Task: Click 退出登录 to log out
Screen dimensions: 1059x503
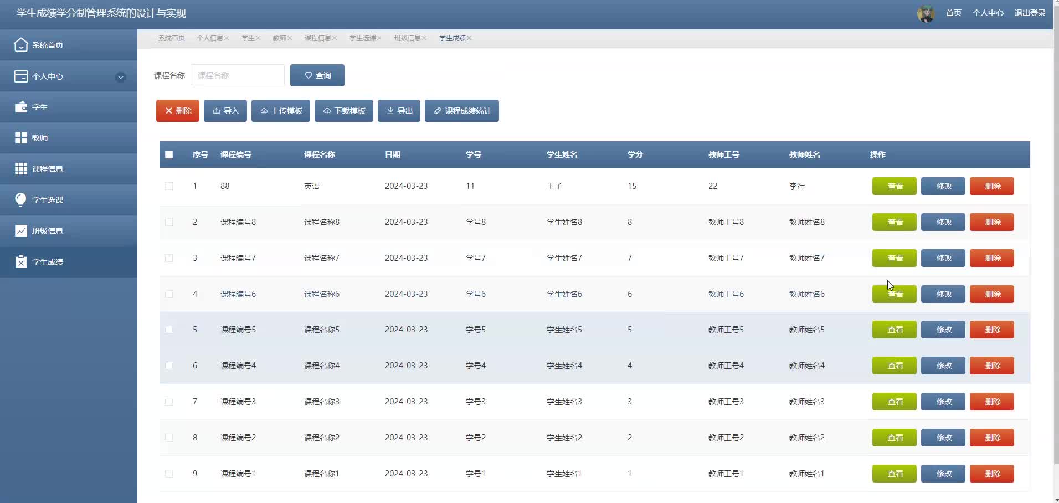Action: pyautogui.click(x=1030, y=13)
